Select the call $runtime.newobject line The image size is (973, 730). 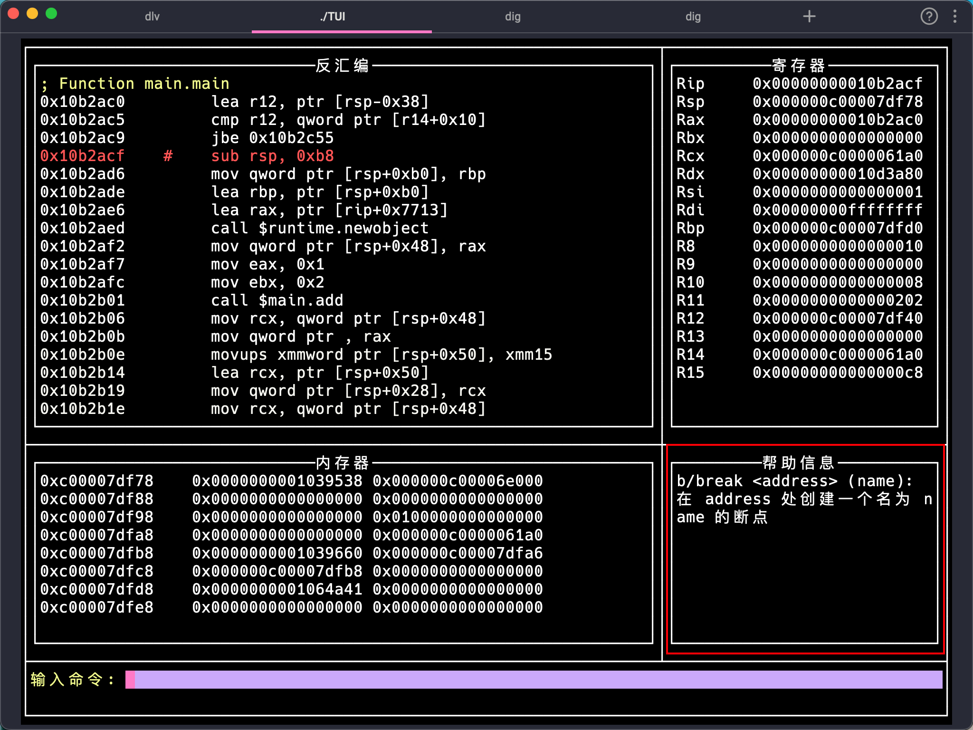point(320,228)
